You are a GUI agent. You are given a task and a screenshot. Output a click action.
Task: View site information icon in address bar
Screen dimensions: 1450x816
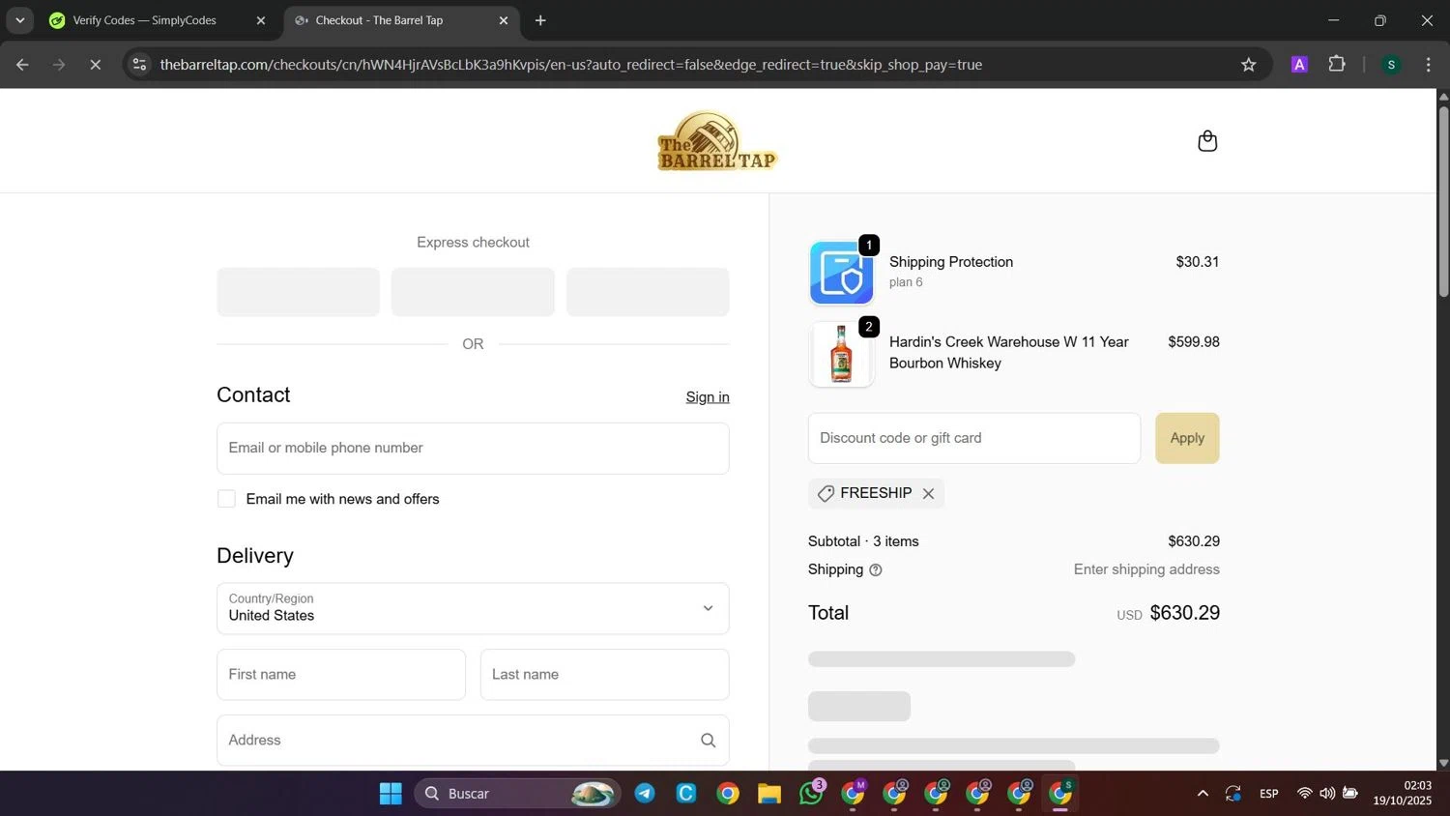[x=140, y=65]
